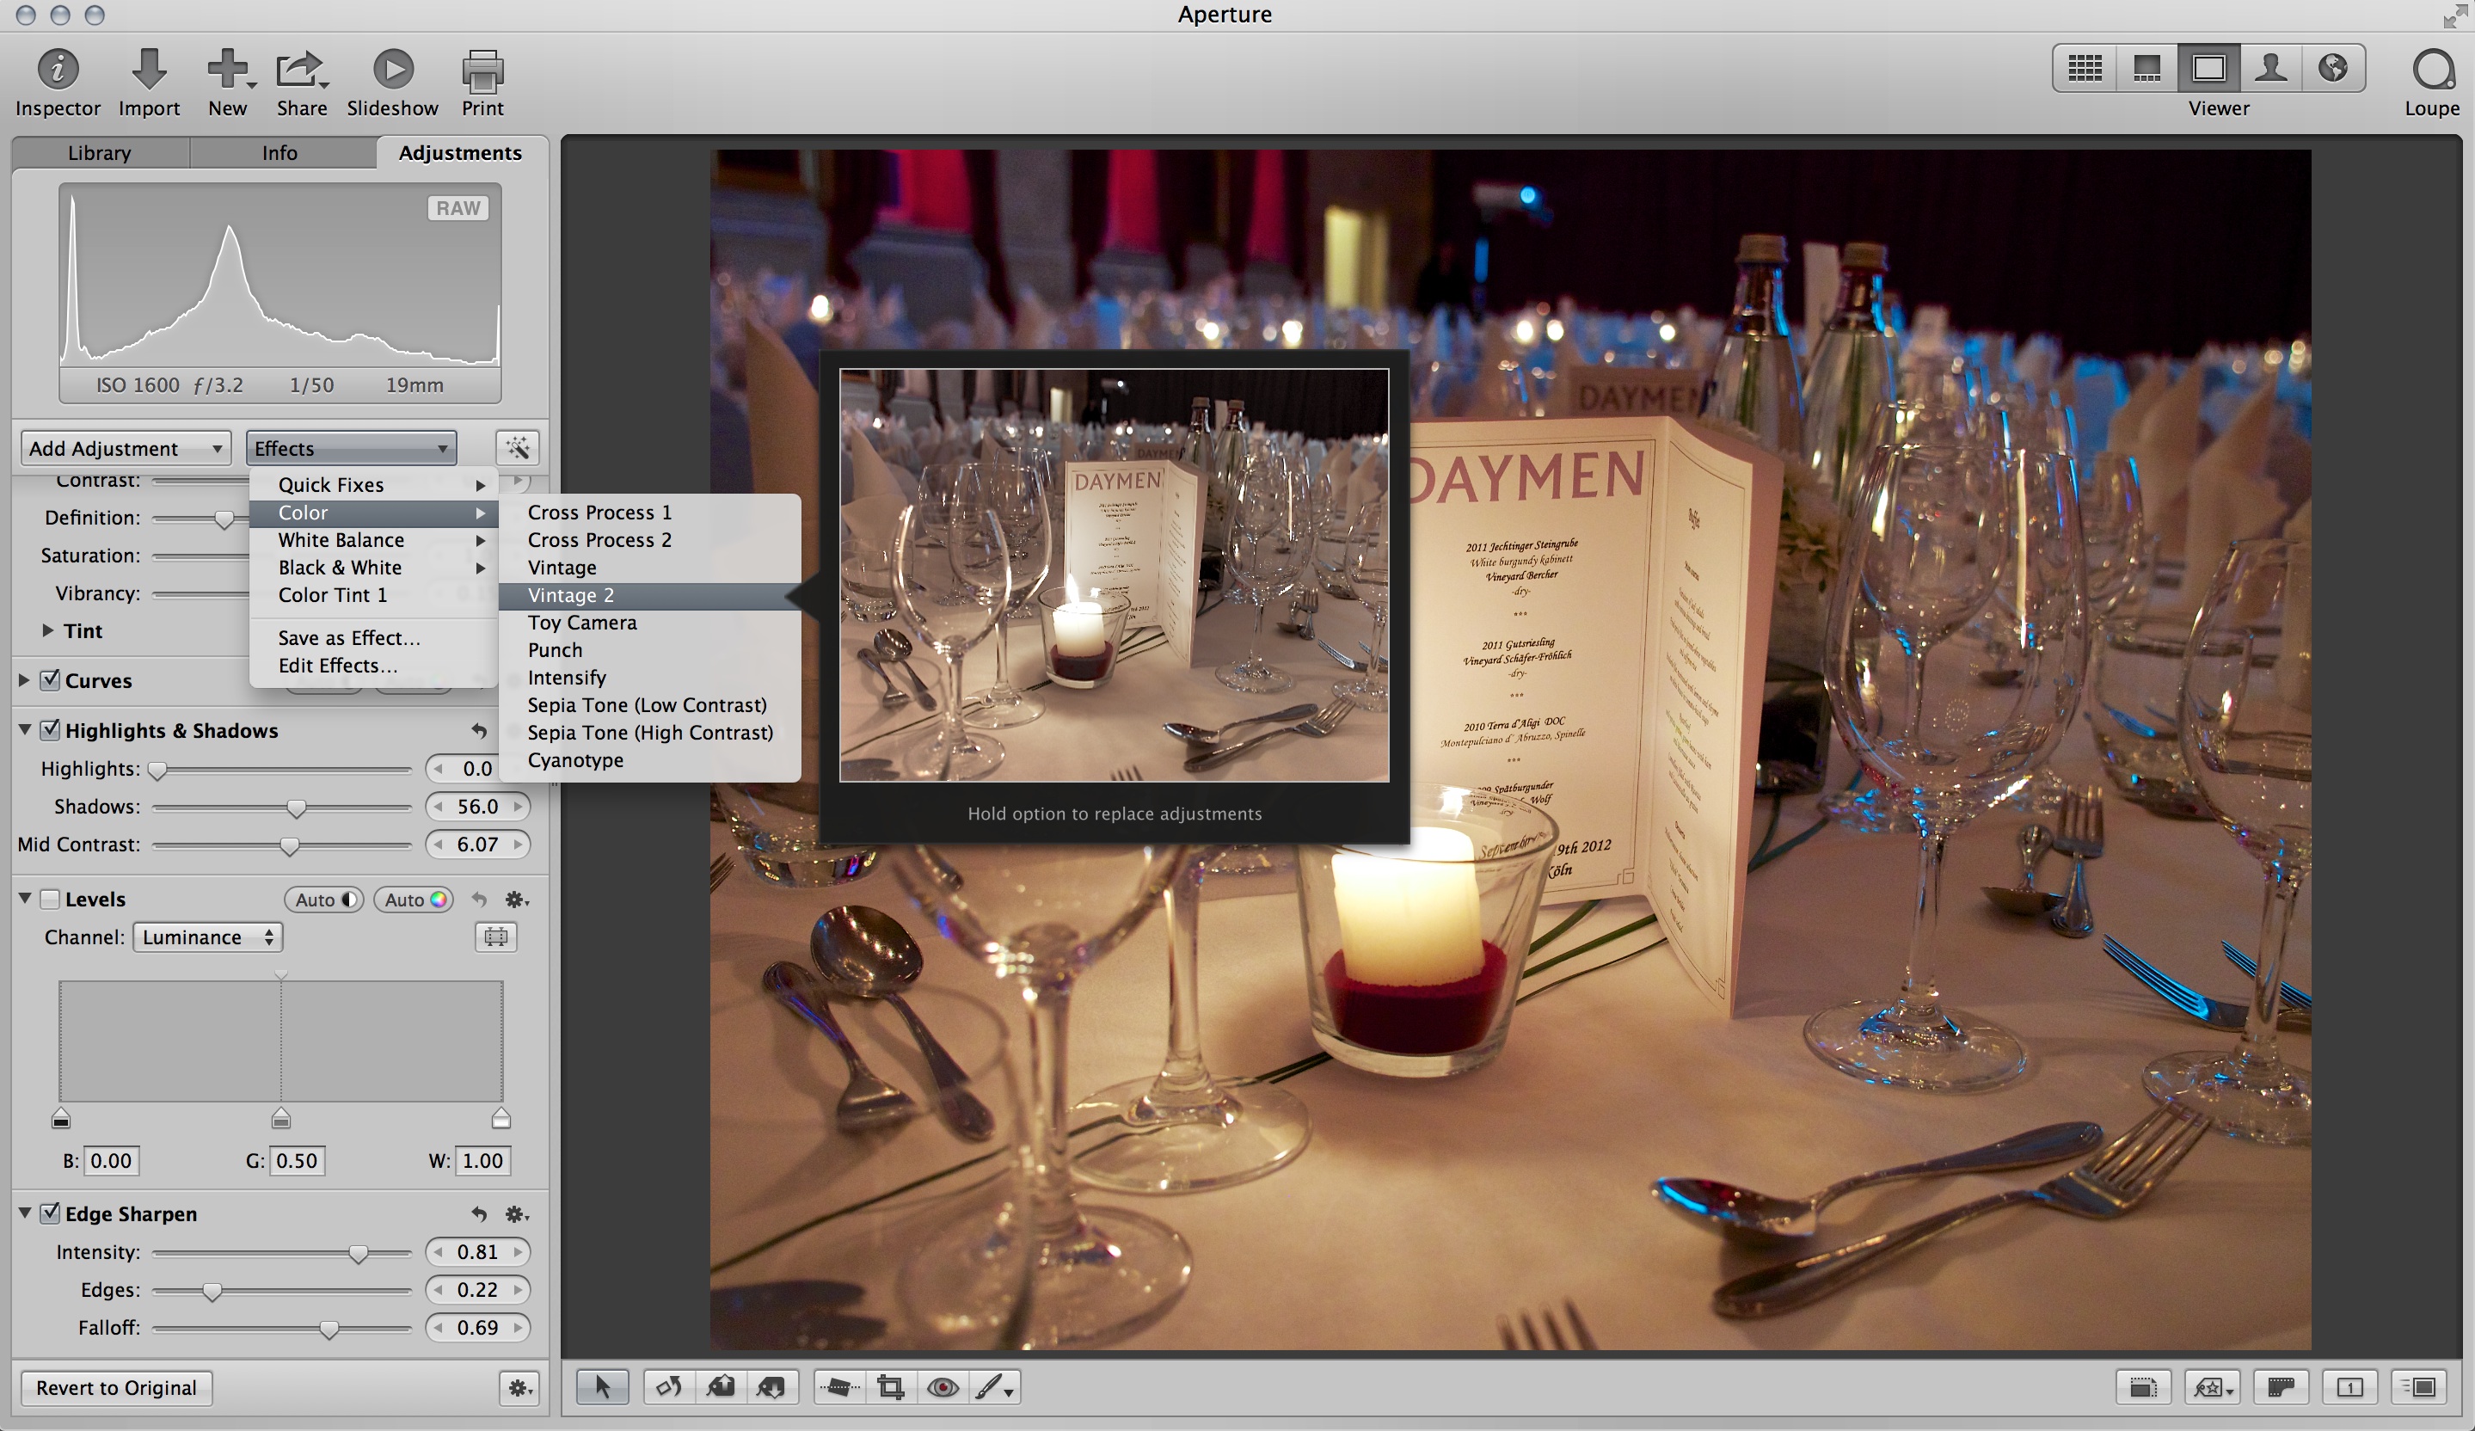Click the Shadows slider handle
The width and height of the screenshot is (2475, 1431).
pos(296,808)
